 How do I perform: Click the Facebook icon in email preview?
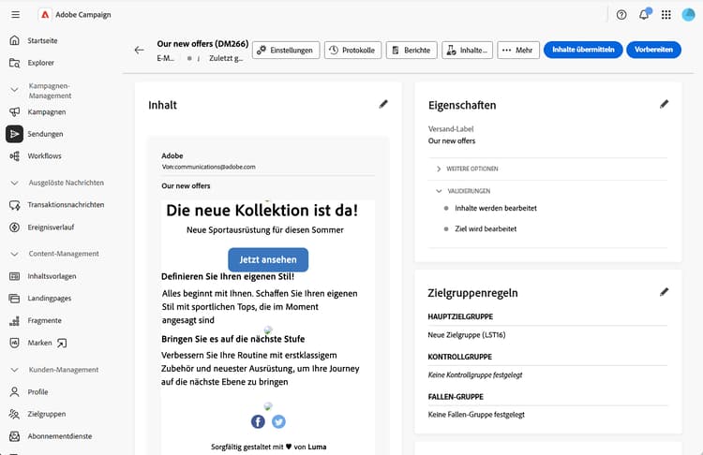pyautogui.click(x=258, y=421)
